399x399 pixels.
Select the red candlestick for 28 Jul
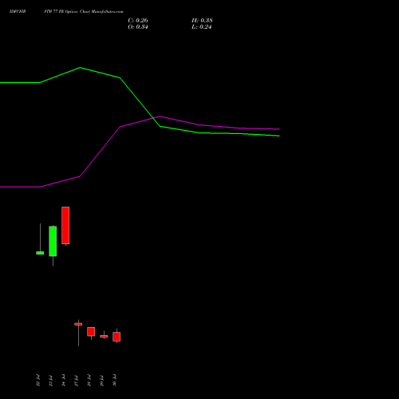pyautogui.click(x=91, y=332)
